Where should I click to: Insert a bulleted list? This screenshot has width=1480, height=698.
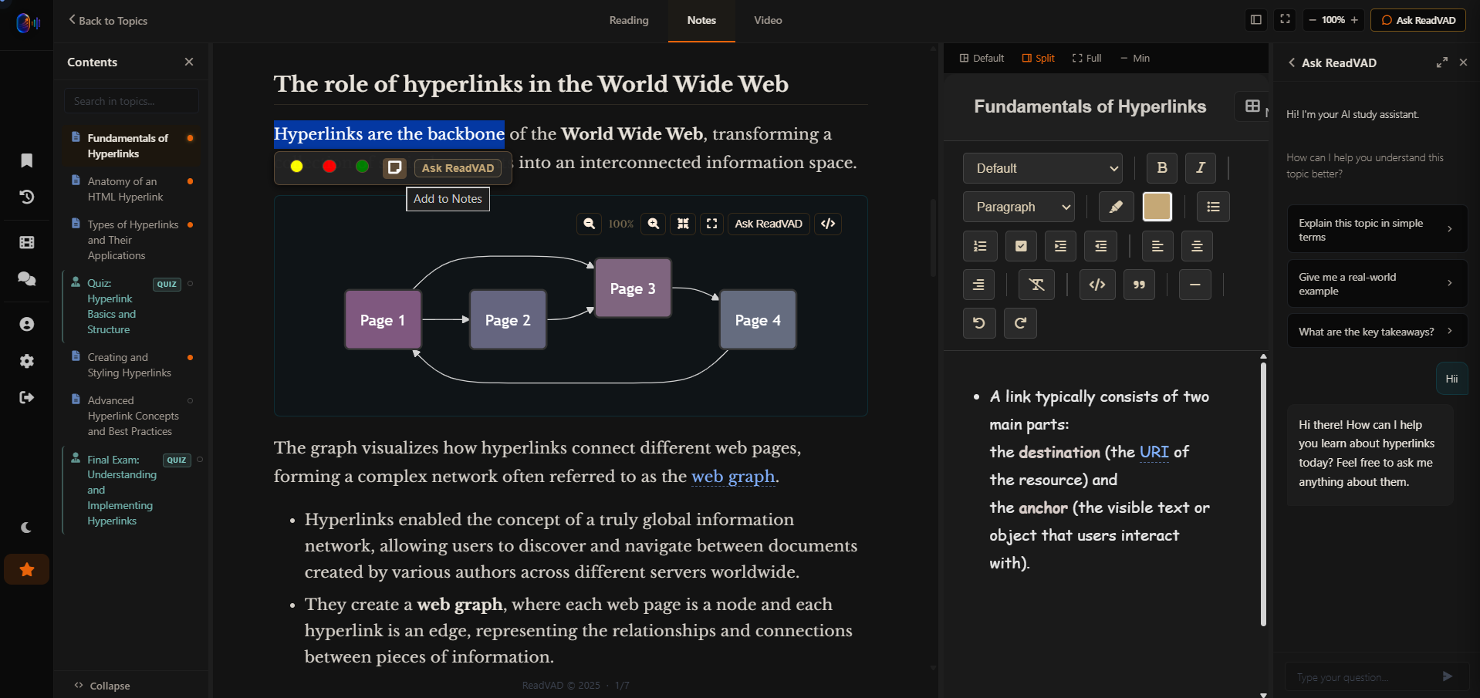point(1213,207)
